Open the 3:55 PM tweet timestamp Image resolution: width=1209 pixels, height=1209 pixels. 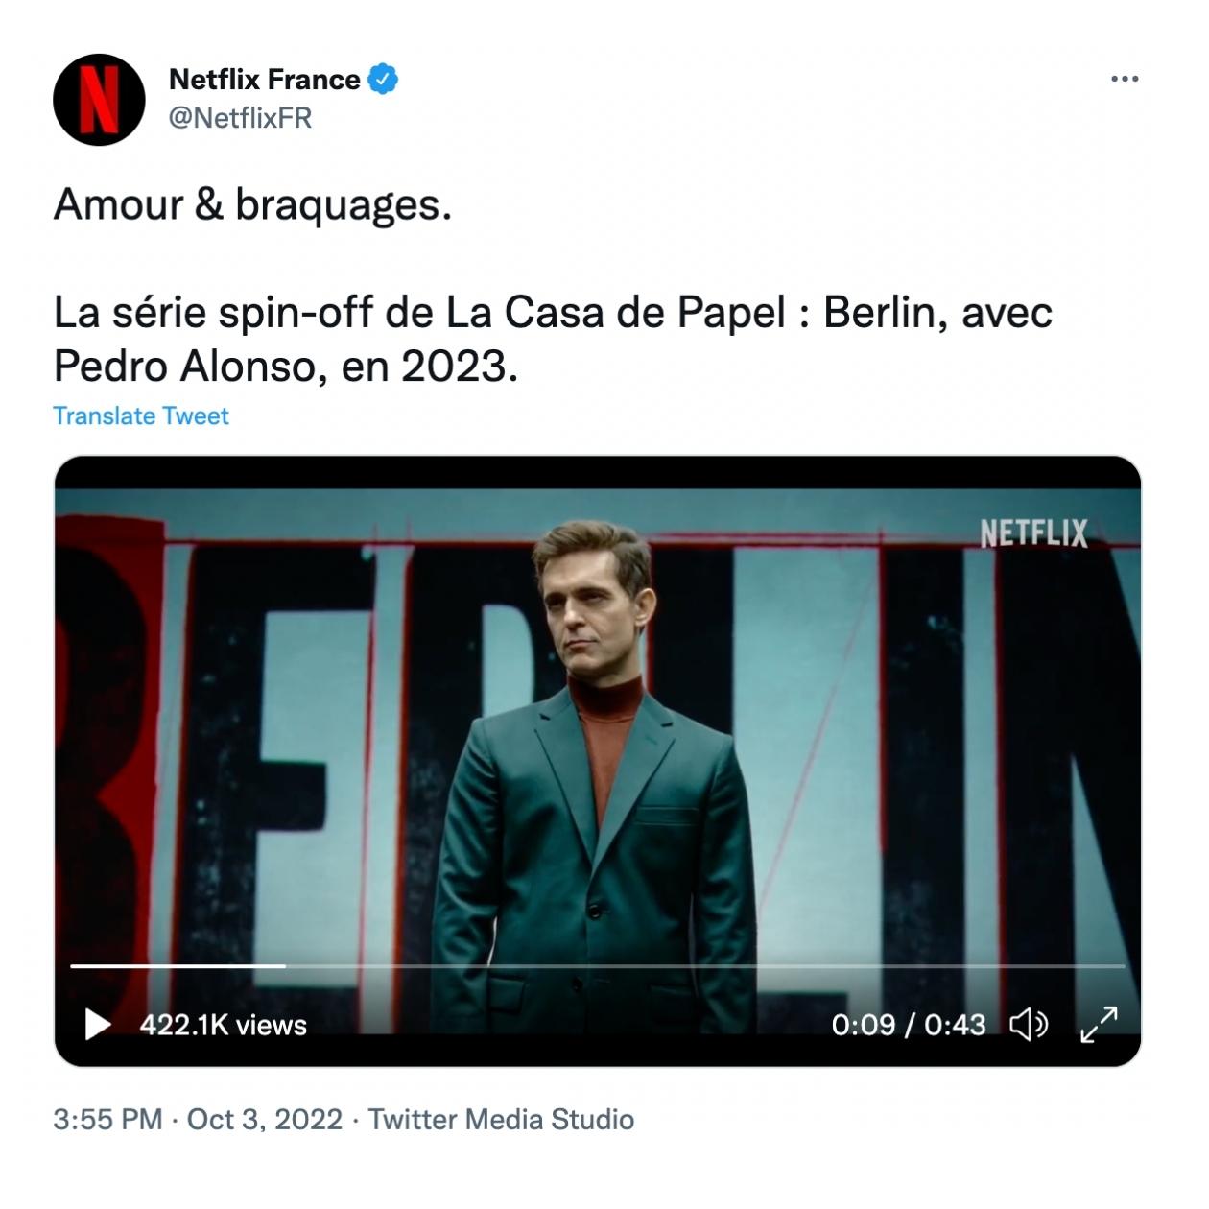tap(107, 1120)
